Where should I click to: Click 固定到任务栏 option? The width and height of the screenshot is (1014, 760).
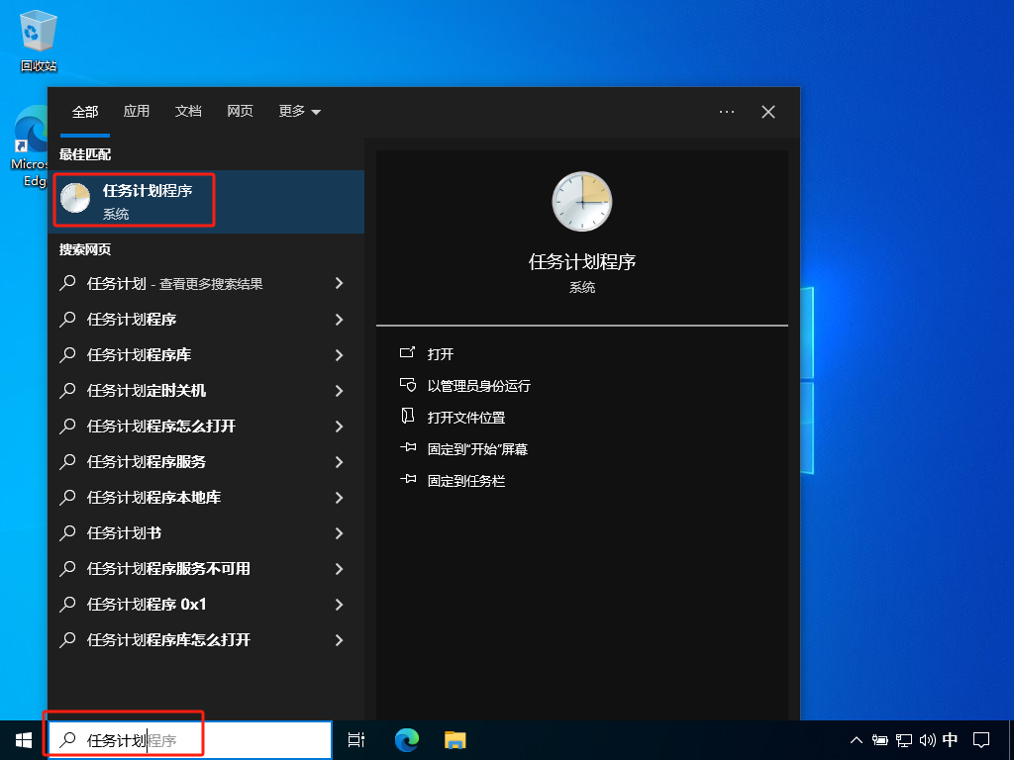point(465,481)
